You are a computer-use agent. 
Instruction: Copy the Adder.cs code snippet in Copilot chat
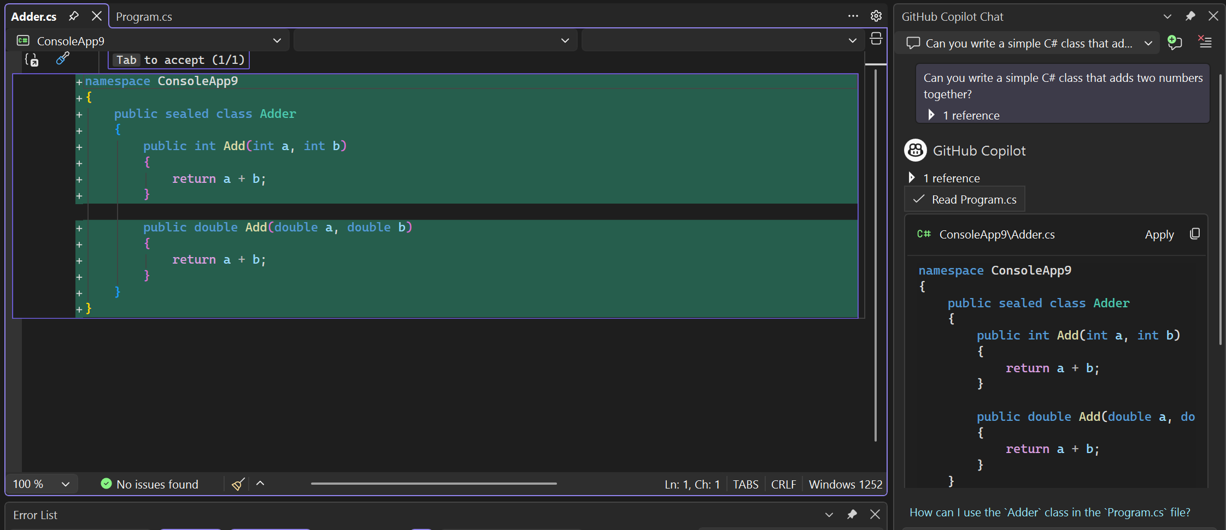pyautogui.click(x=1194, y=234)
